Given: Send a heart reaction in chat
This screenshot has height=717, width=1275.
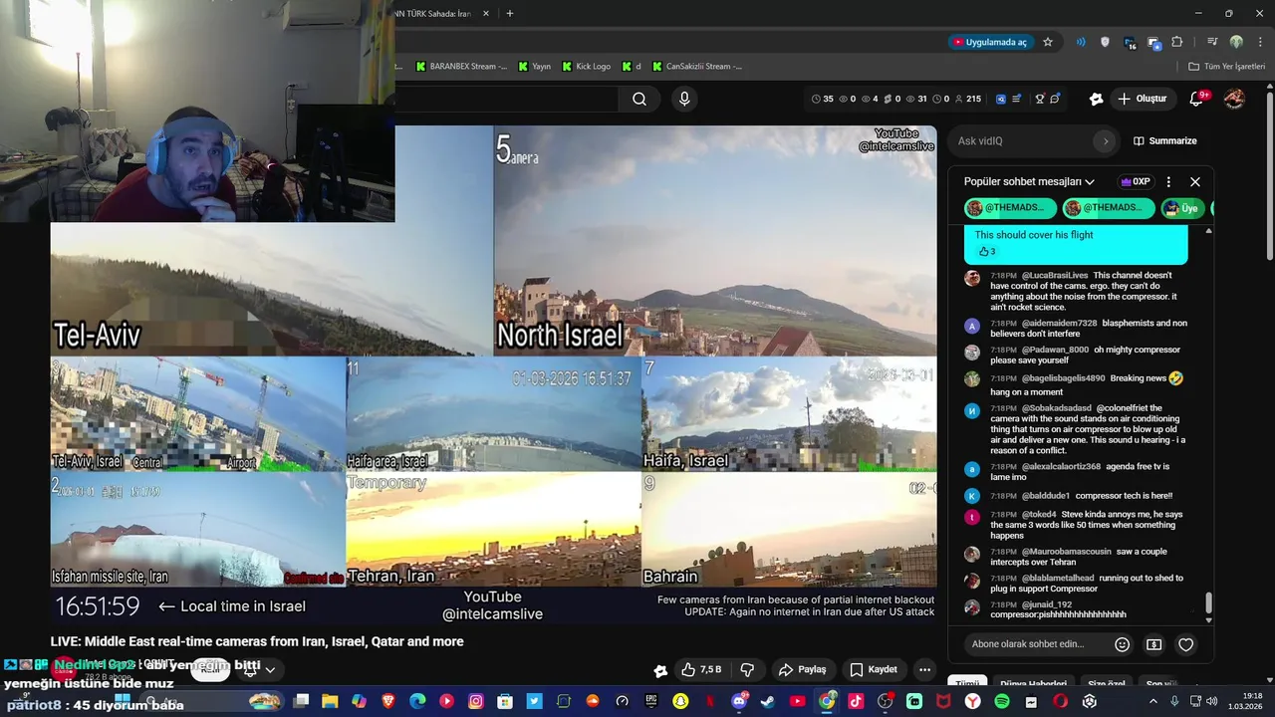Looking at the screenshot, I should click(x=1185, y=644).
